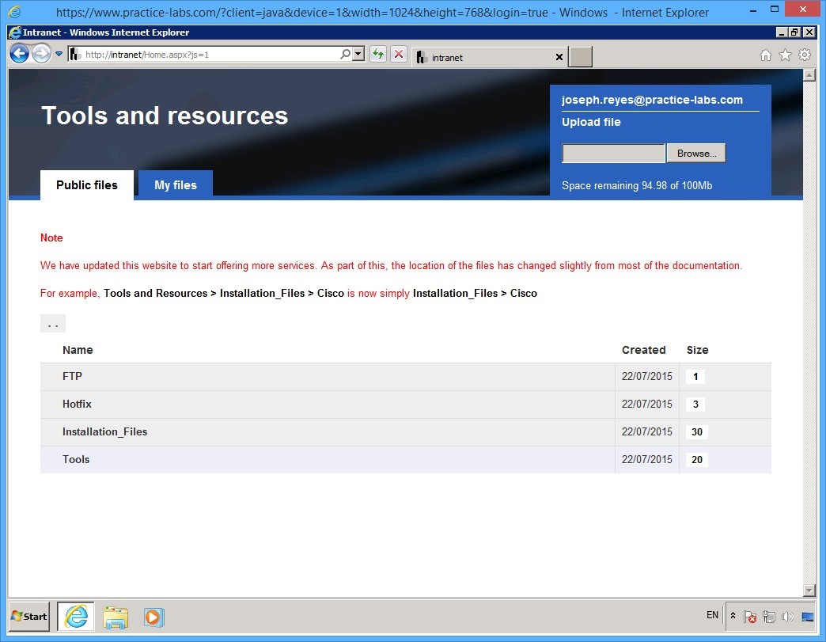Open the search options dropdown arrow
The width and height of the screenshot is (826, 642).
tap(358, 55)
